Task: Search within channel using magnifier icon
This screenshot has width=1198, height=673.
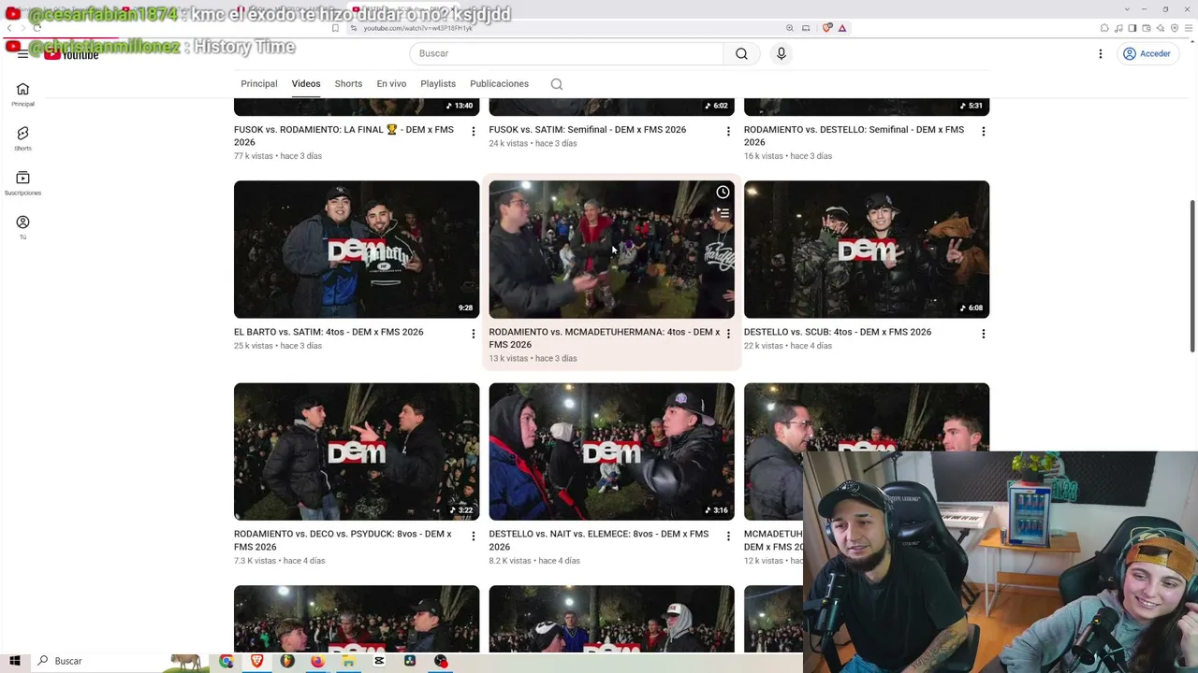Action: 557,84
